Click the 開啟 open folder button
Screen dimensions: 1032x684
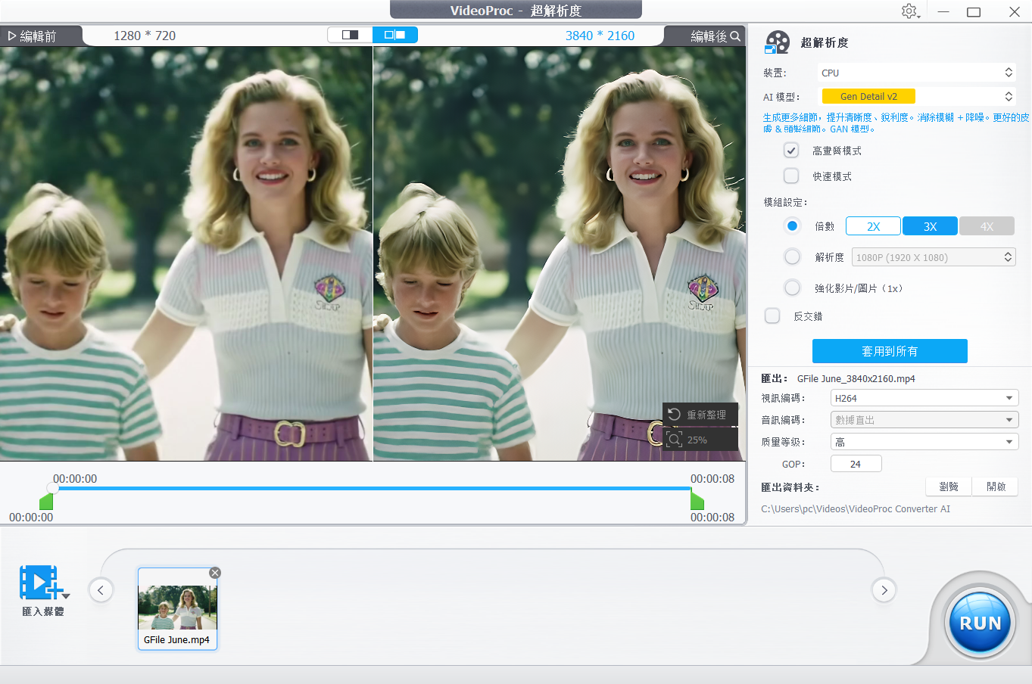coord(996,487)
